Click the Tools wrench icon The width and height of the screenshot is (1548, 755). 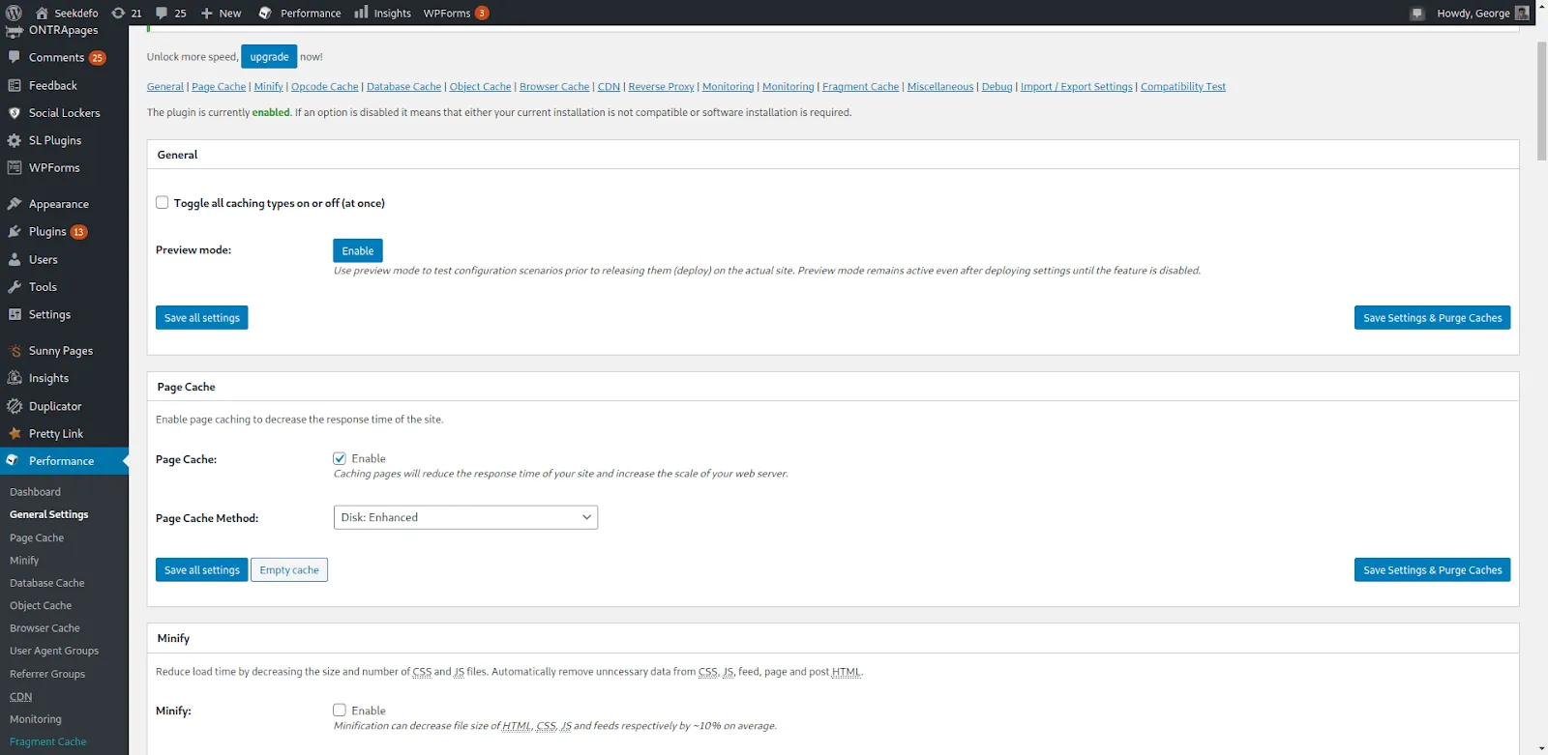[15, 286]
